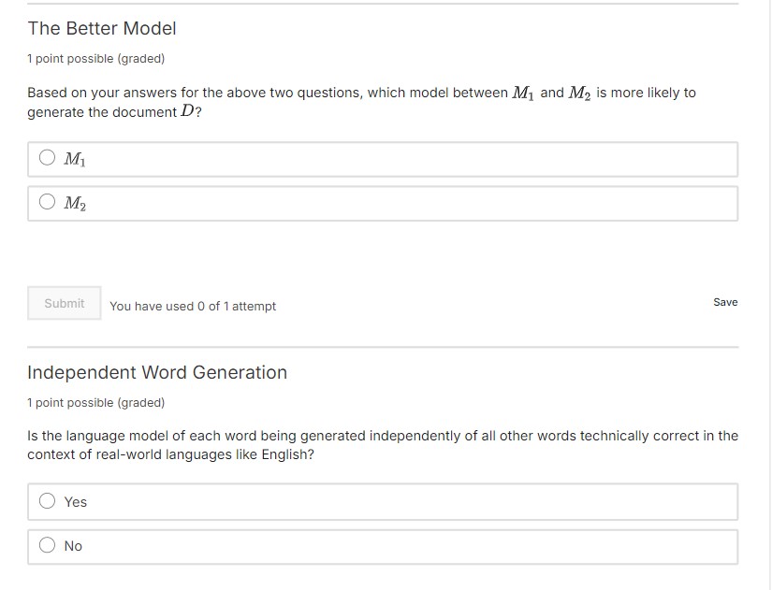Select the M1 radio button

[48, 158]
